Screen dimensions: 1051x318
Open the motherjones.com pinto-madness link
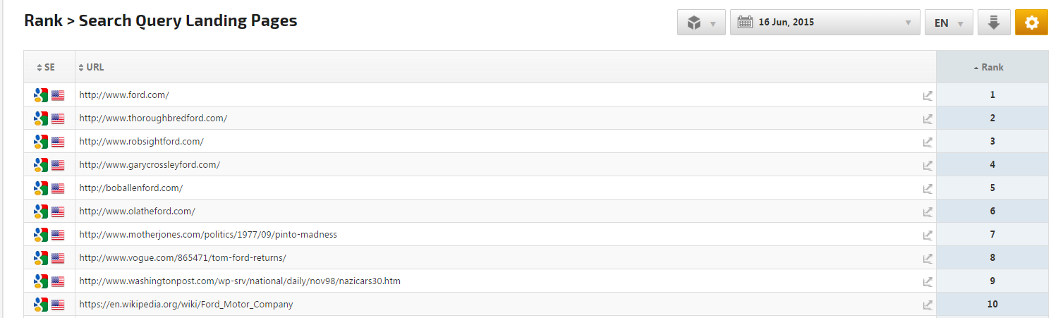pyautogui.click(x=208, y=235)
